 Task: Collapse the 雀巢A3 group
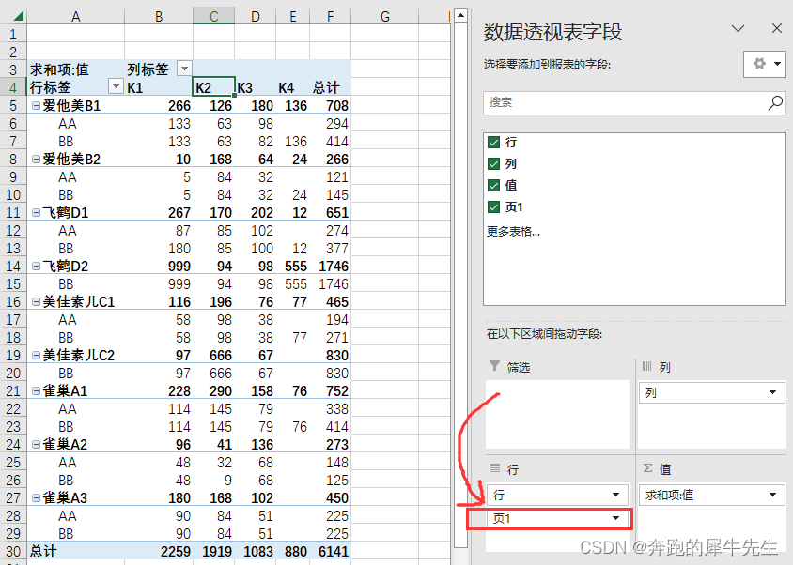(36, 497)
